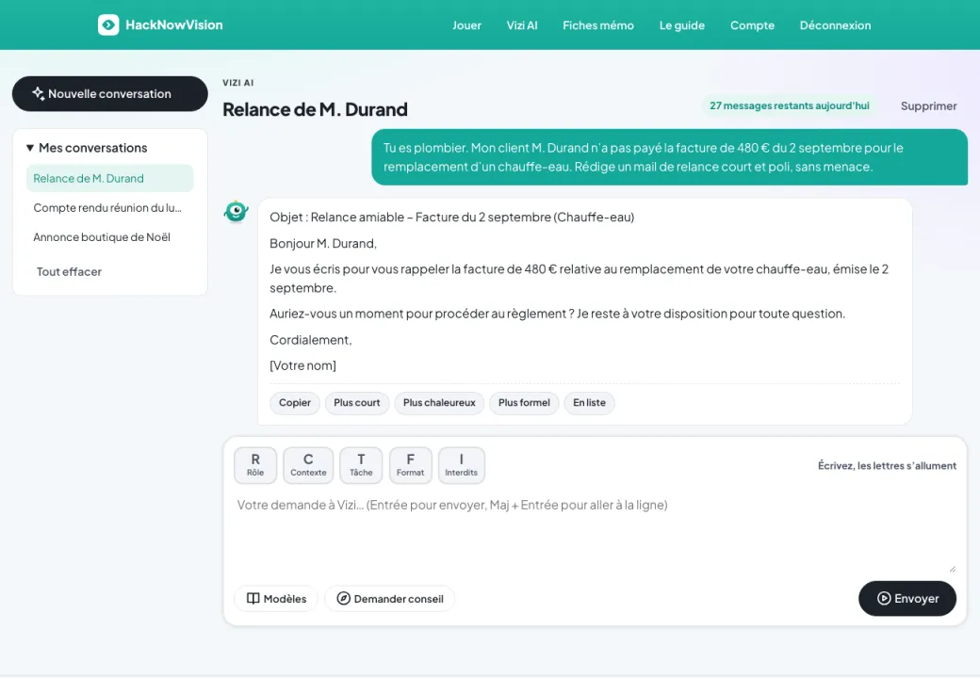Click the Mes conversations label text
Screen dimensions: 980x678
click(x=93, y=148)
